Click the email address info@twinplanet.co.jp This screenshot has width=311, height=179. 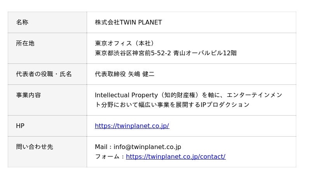[x=147, y=147]
